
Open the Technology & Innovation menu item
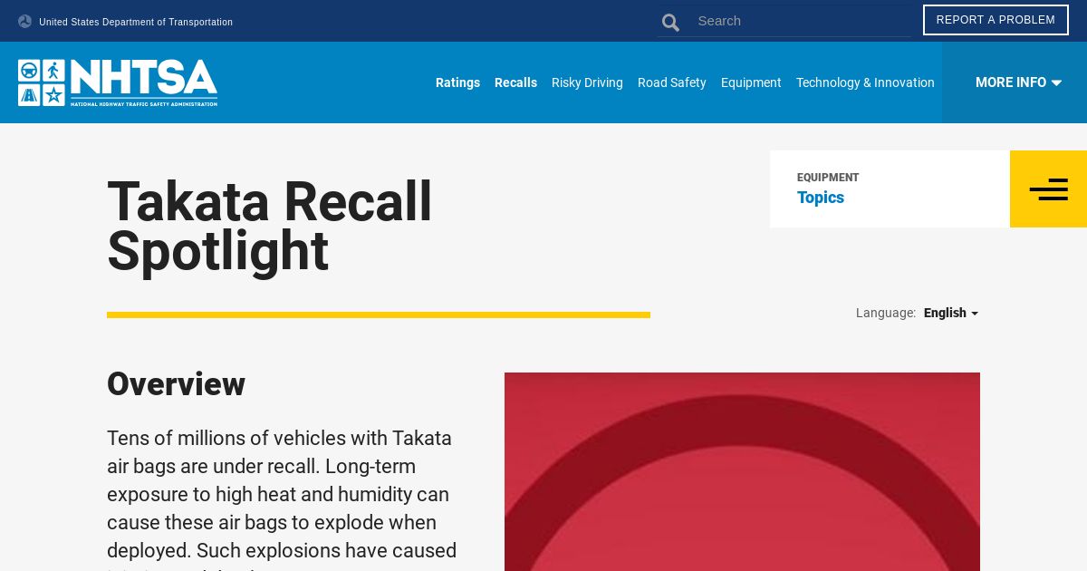(865, 82)
